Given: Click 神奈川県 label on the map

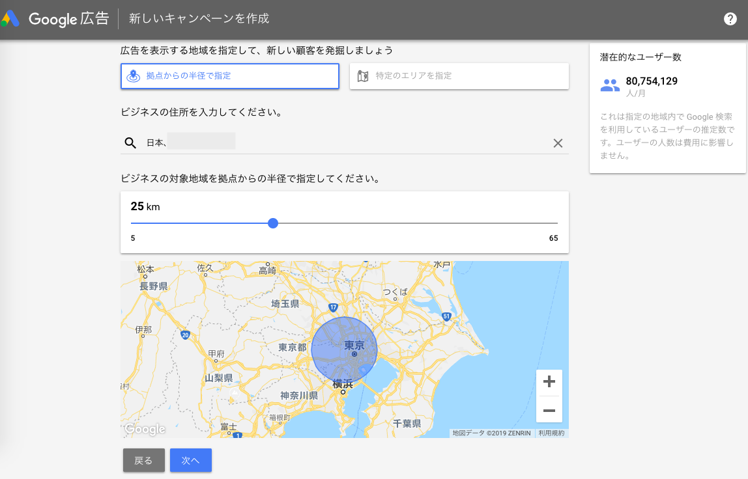Looking at the screenshot, I should click(299, 396).
